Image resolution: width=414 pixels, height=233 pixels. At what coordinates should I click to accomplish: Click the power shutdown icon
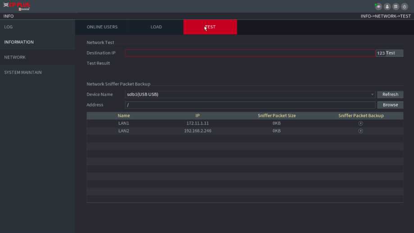(404, 7)
